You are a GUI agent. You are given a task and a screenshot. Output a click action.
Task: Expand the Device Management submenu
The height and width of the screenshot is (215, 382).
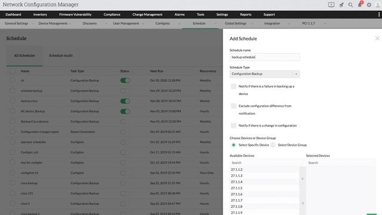pyautogui.click(x=70, y=24)
